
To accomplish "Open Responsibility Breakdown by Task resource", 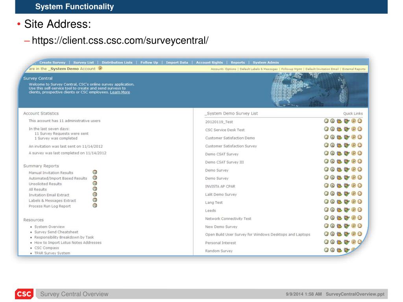I will coord(64,237).
